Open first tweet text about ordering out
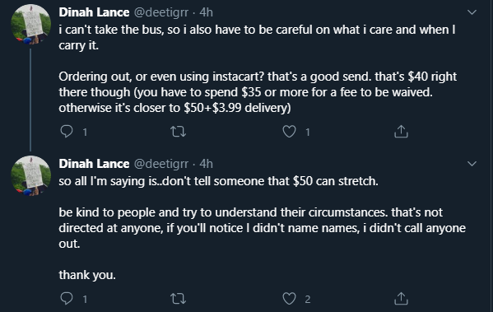 258,92
